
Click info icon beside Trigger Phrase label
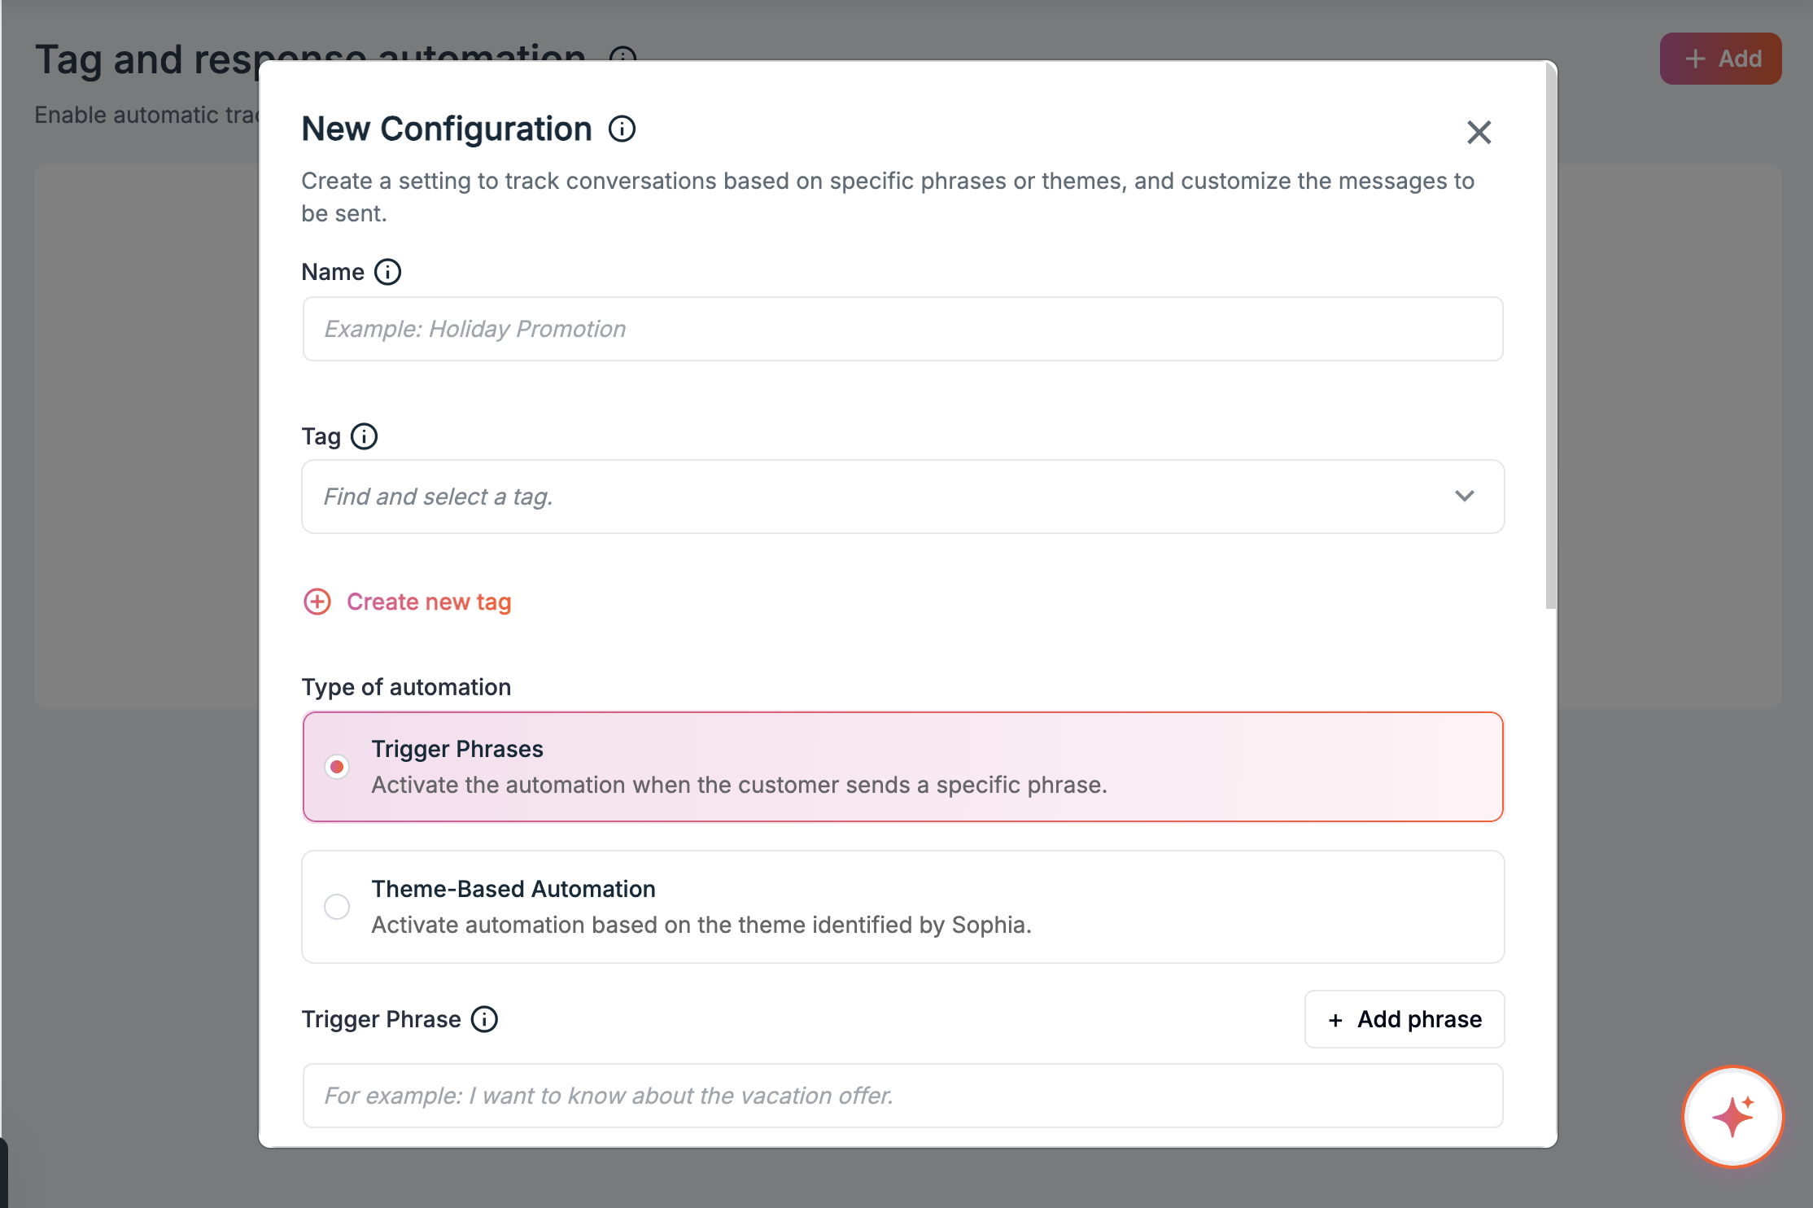(x=484, y=1019)
